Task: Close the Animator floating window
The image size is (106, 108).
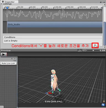Action: (15, 59)
